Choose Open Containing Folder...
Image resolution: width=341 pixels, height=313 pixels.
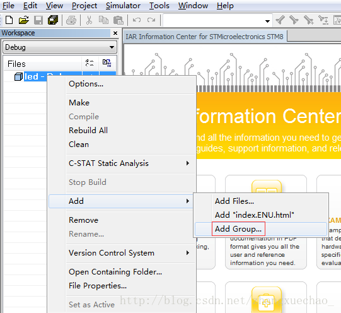[x=115, y=272]
